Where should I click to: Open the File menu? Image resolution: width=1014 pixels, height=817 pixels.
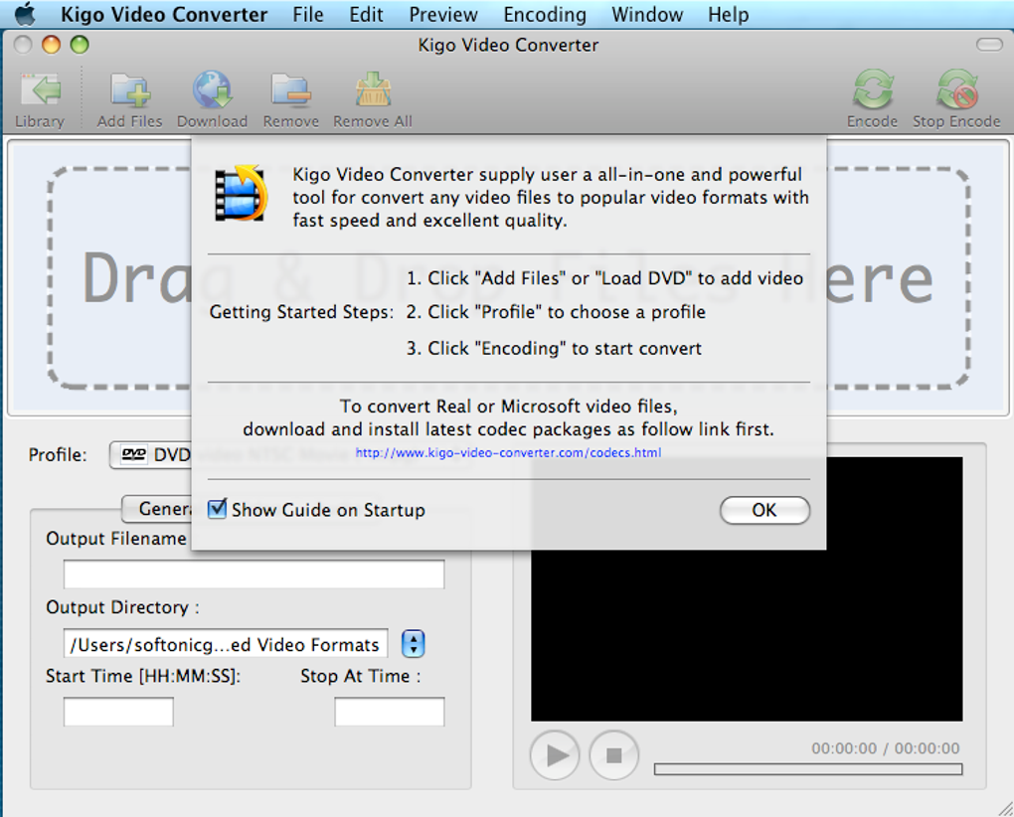click(x=308, y=14)
